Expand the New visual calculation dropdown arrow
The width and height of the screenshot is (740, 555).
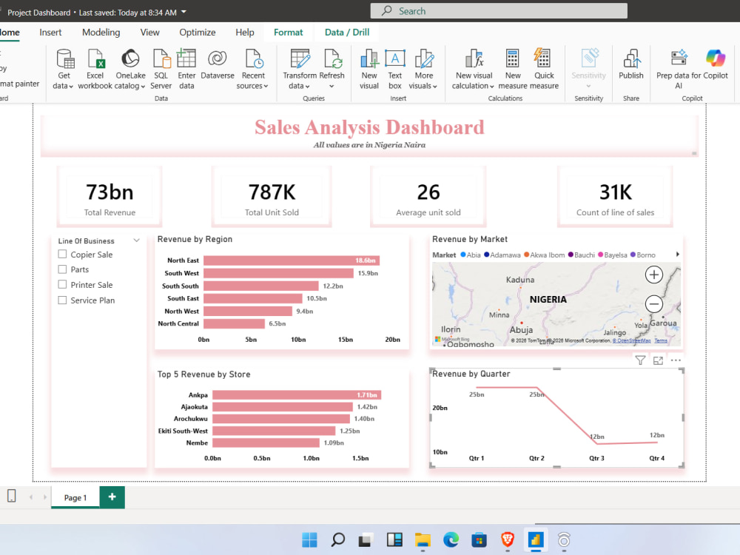tap(492, 87)
